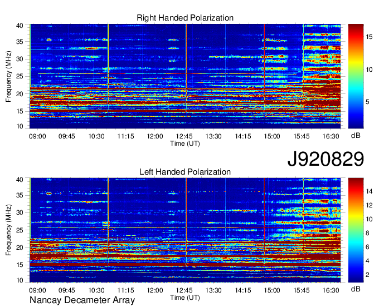Click "Frequency (MHz)" axis label of Right Handed plot
Viewport: 379px width, 307px height.
coord(8,76)
